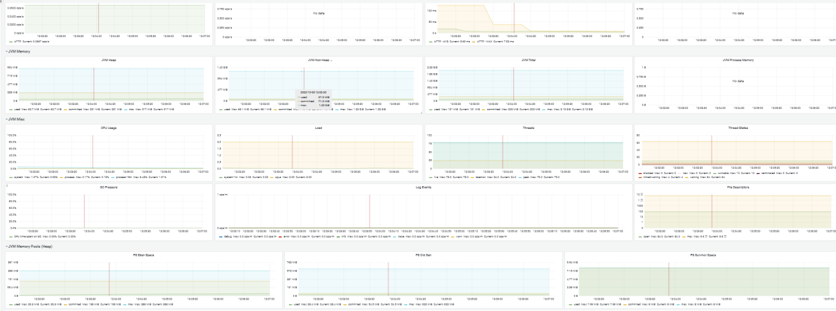Toggle the used series in PS Eden Space legend
Screen dimensions: 836x311
17,304
